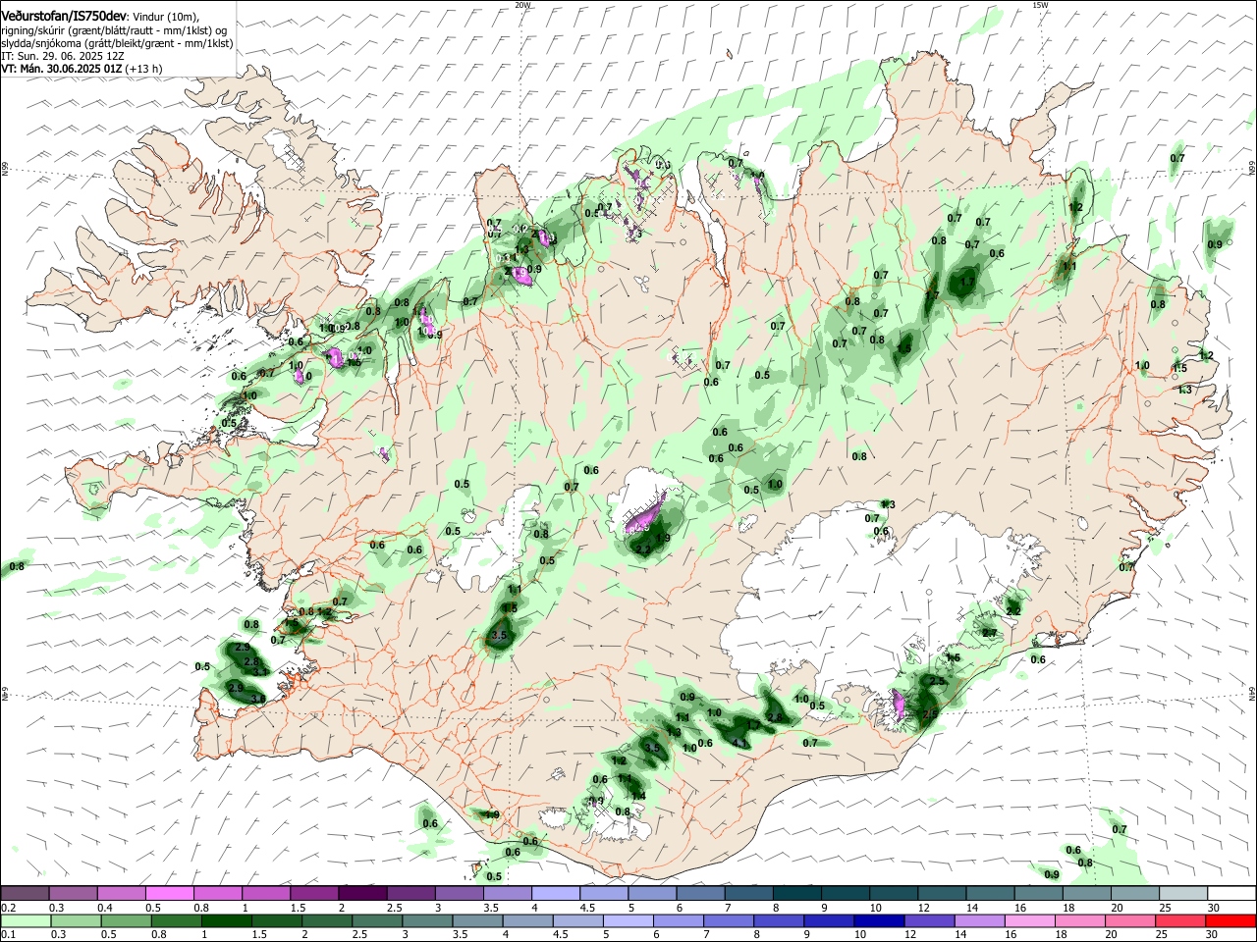This screenshot has width=1257, height=942.
Task: Click the Veðurstofan/IS750dev title text
Action: pos(64,17)
